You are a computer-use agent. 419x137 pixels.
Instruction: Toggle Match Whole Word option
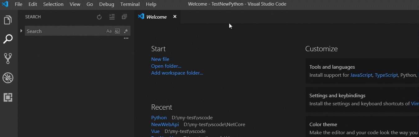pos(117,31)
